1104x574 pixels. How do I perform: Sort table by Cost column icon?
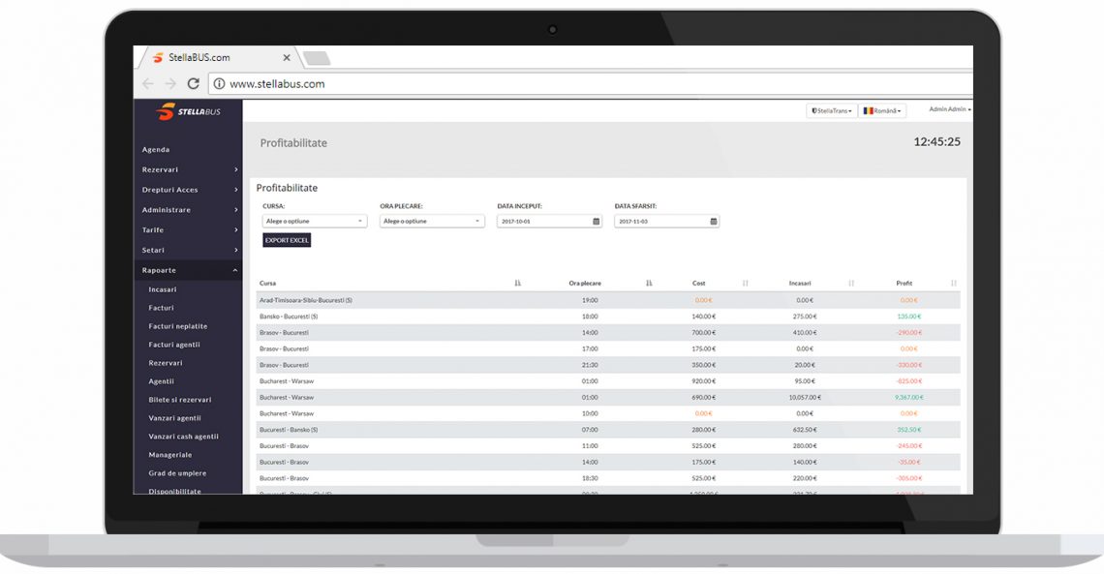745,283
